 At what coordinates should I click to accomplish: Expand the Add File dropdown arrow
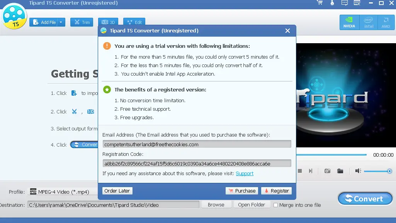tap(61, 22)
